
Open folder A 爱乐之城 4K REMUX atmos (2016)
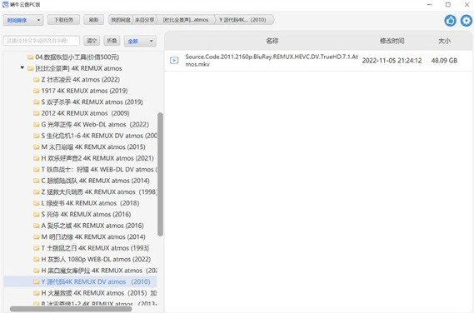[x=92, y=226]
